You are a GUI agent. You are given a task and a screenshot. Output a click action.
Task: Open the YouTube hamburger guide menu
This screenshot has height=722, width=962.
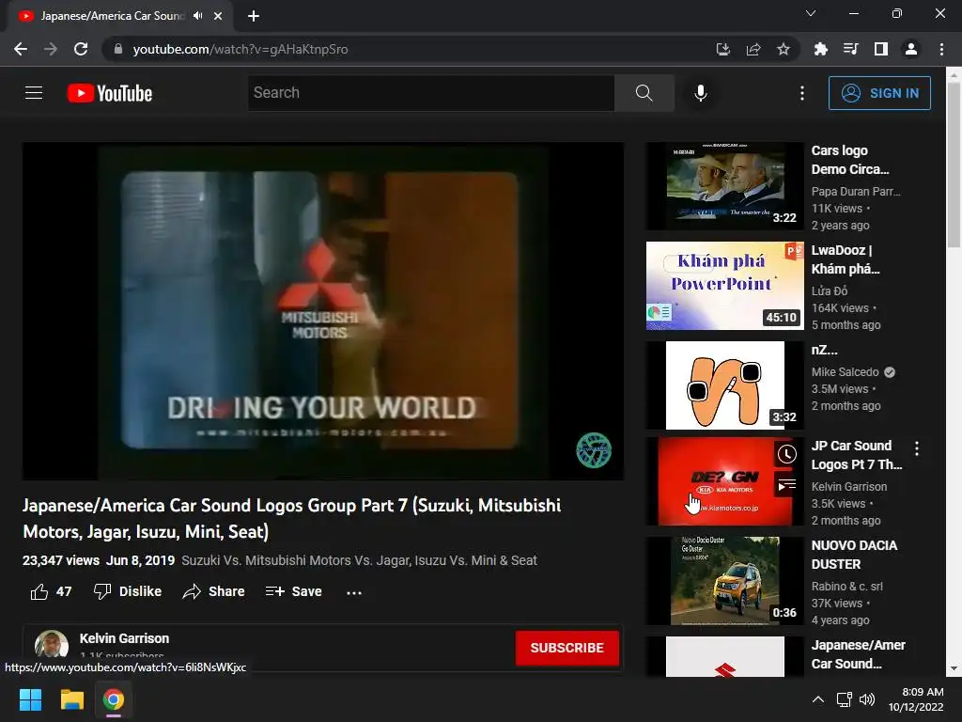(34, 93)
